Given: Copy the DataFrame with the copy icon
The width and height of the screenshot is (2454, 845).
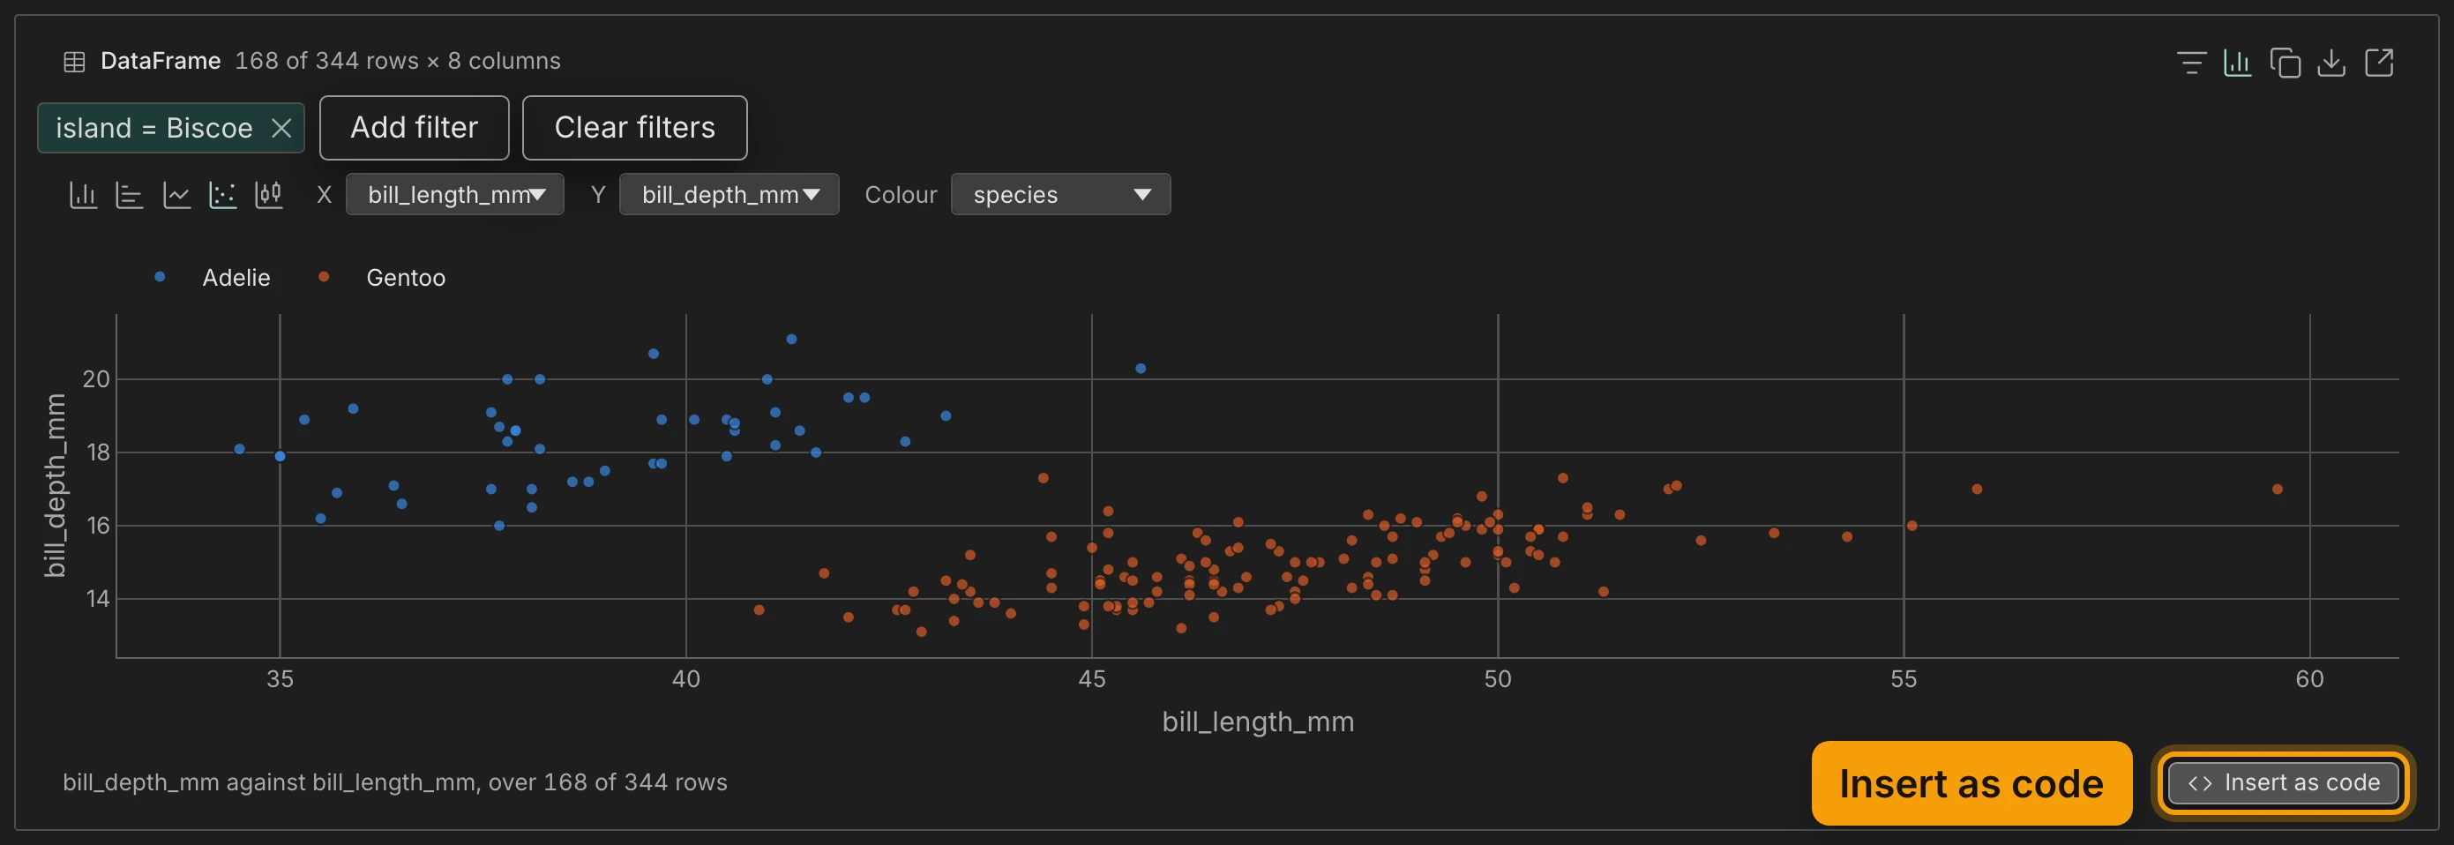Looking at the screenshot, I should (x=2285, y=63).
